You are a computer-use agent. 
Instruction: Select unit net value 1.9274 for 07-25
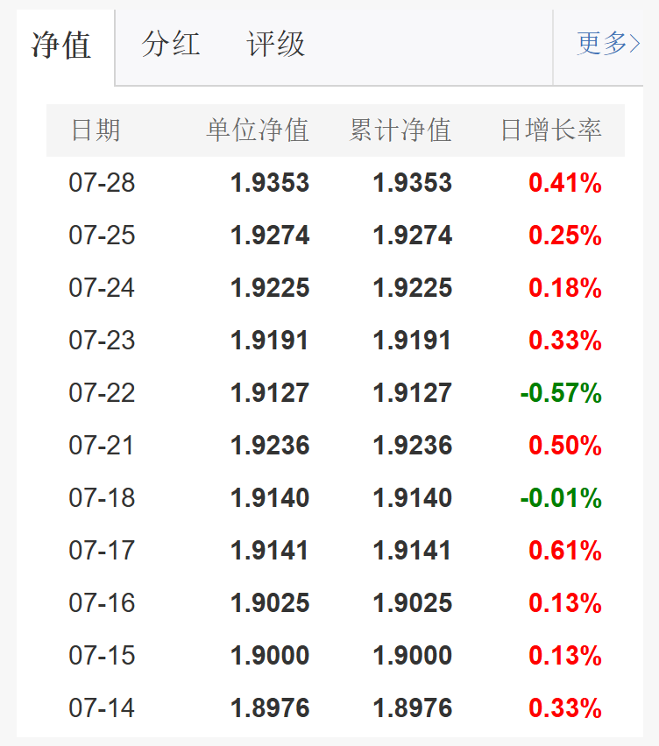point(270,235)
